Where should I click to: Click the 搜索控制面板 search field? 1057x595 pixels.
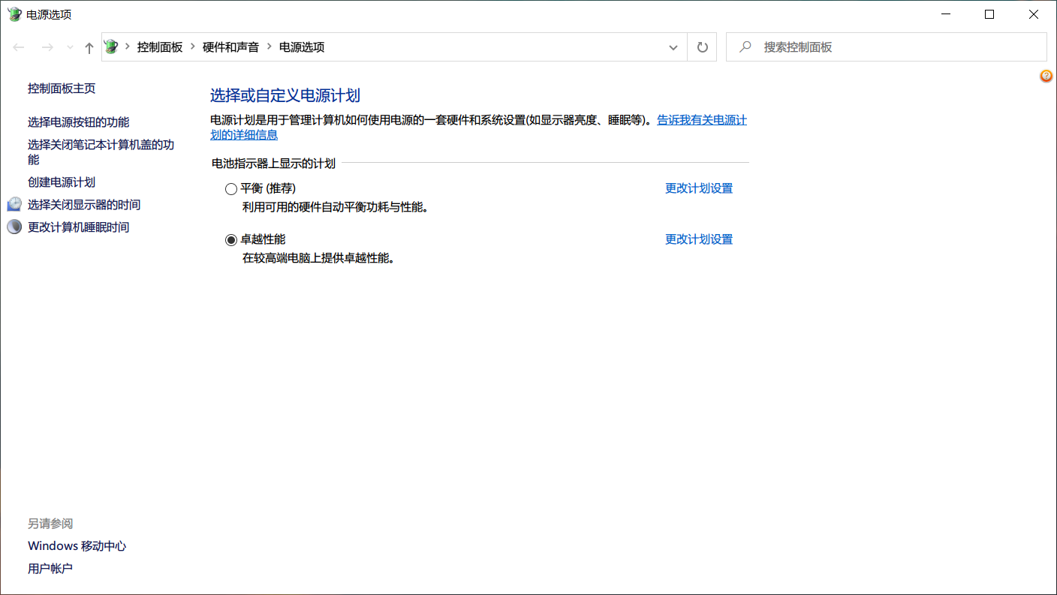click(x=893, y=47)
